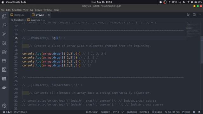Change indentation via Spaces: 4

coord(106,112)
